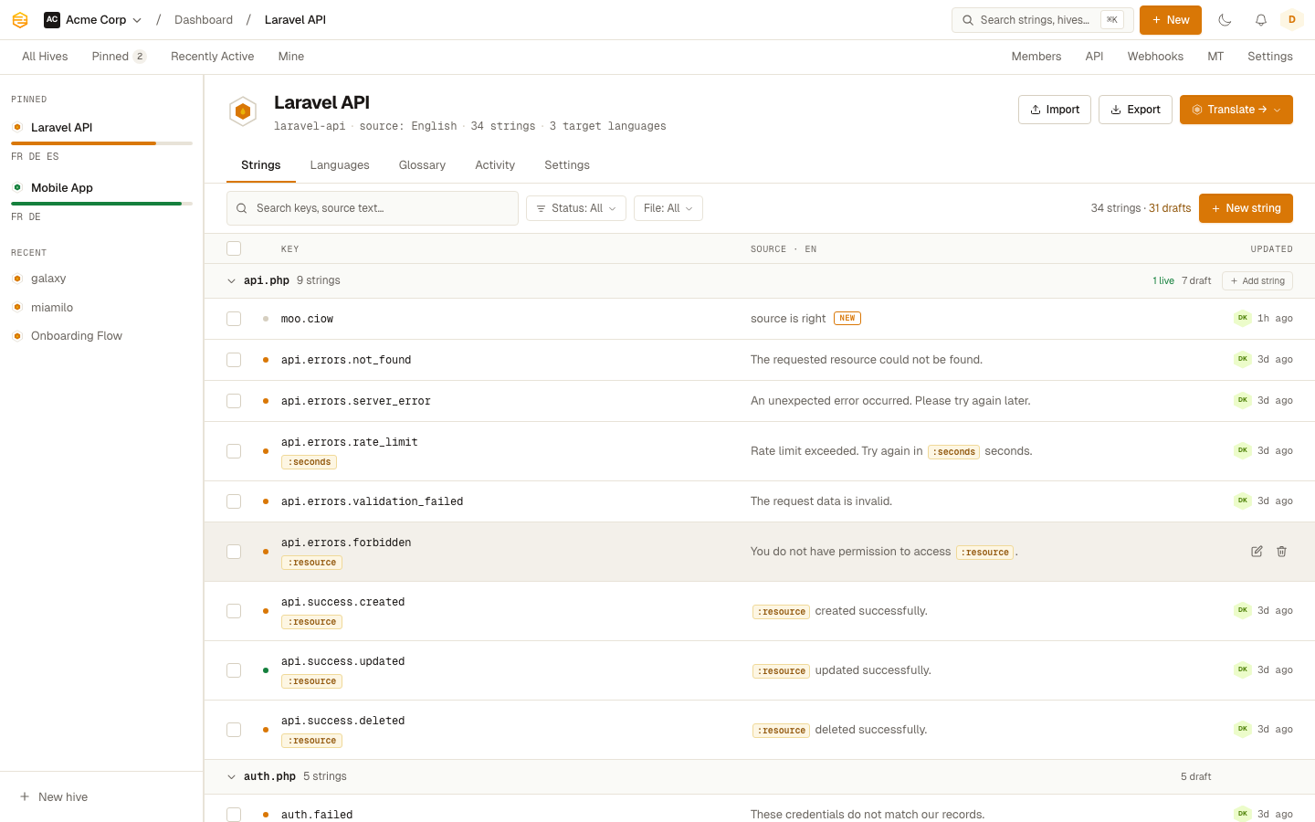The image size is (1315, 822).
Task: Click the '31 drafts' count text
Action: [x=1170, y=208]
